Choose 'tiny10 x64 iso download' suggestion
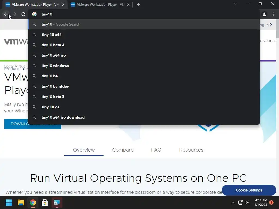The image size is (279, 209). click(x=144, y=117)
